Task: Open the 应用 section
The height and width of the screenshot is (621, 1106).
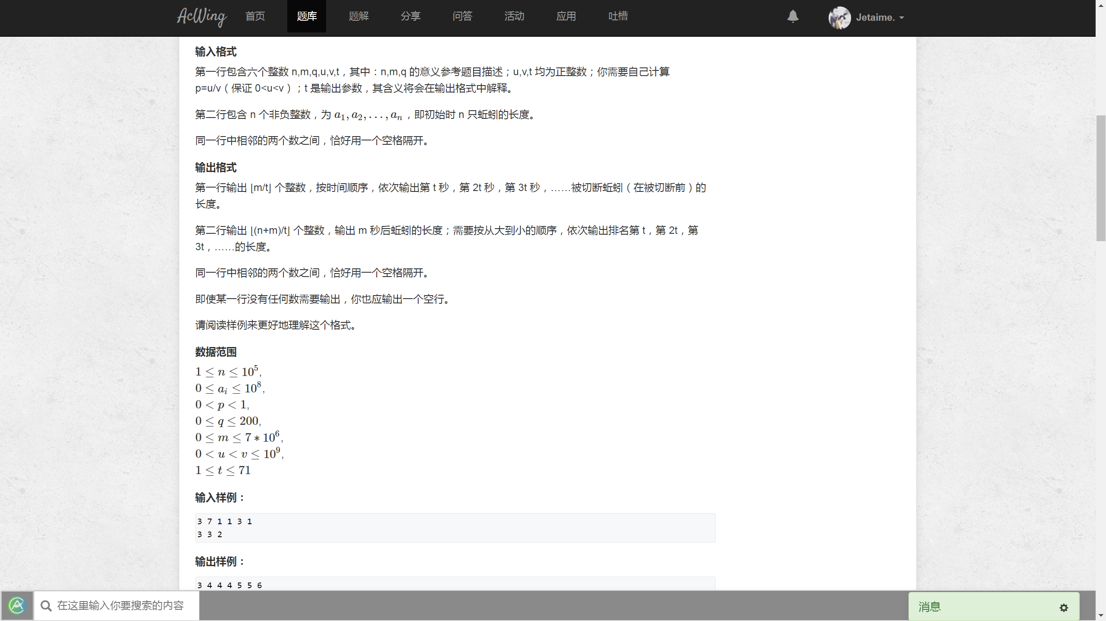Action: pos(566,16)
